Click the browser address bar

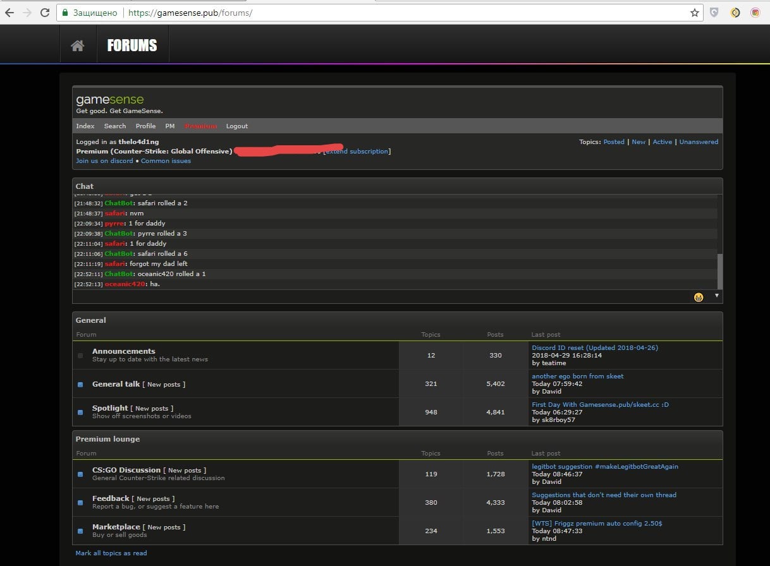[x=379, y=13]
